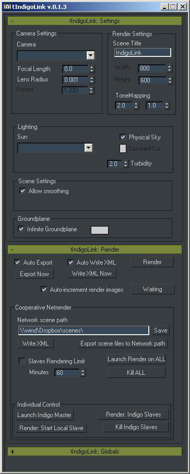Pick the Groundplane color swatch
Viewport: 190px width, 474px height.
(x=99, y=230)
